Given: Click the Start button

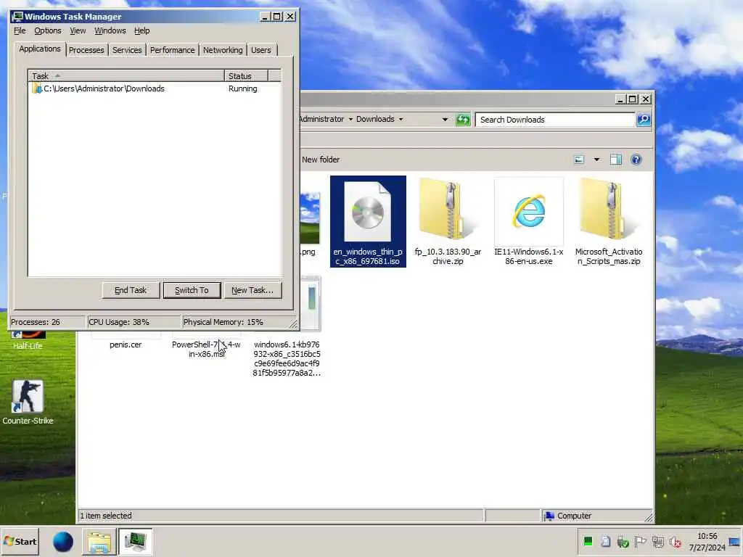Looking at the screenshot, I should (20, 542).
